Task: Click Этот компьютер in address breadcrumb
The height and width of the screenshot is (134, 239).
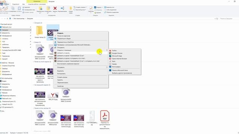Action: pos(19,19)
